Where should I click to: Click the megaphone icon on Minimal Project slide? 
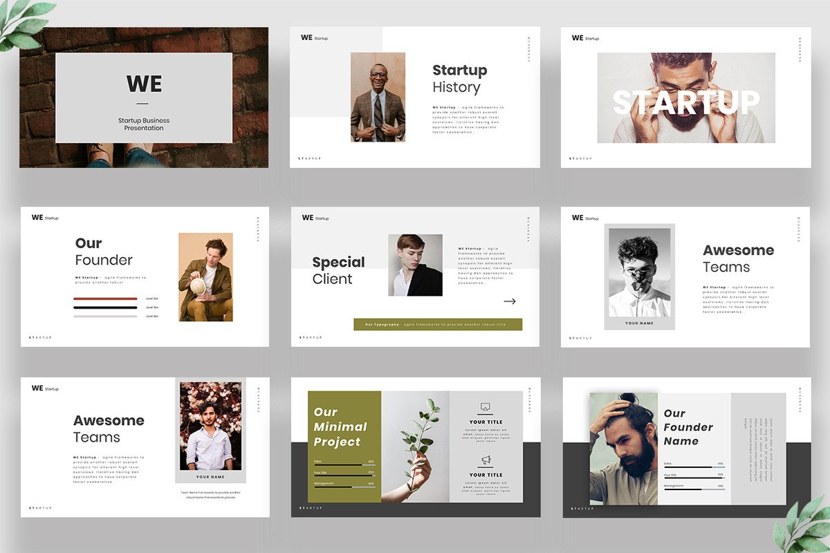(x=486, y=460)
